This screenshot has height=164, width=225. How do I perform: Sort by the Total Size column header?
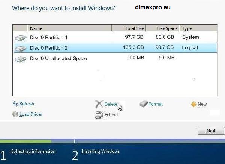click(x=129, y=28)
